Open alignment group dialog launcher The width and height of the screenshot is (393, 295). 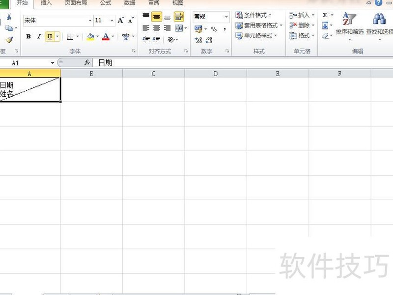(186, 51)
